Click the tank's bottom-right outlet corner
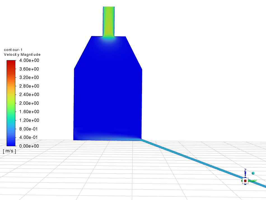The height and width of the screenshot is (200, 266). click(140, 139)
